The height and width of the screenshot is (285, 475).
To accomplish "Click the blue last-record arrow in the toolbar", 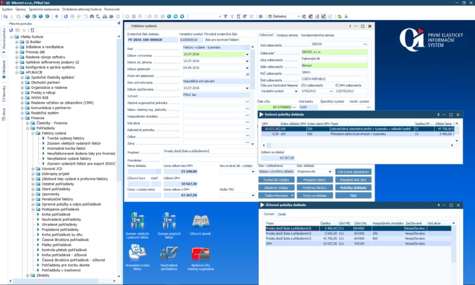I will tap(182, 17).
